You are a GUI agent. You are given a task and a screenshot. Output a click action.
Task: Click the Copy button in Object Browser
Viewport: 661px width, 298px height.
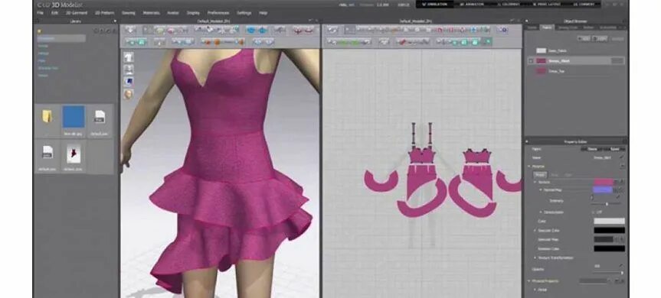(x=599, y=38)
